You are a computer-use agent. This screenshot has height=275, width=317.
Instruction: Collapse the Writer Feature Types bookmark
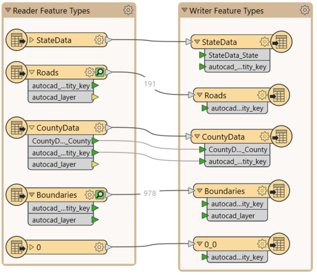click(x=184, y=10)
